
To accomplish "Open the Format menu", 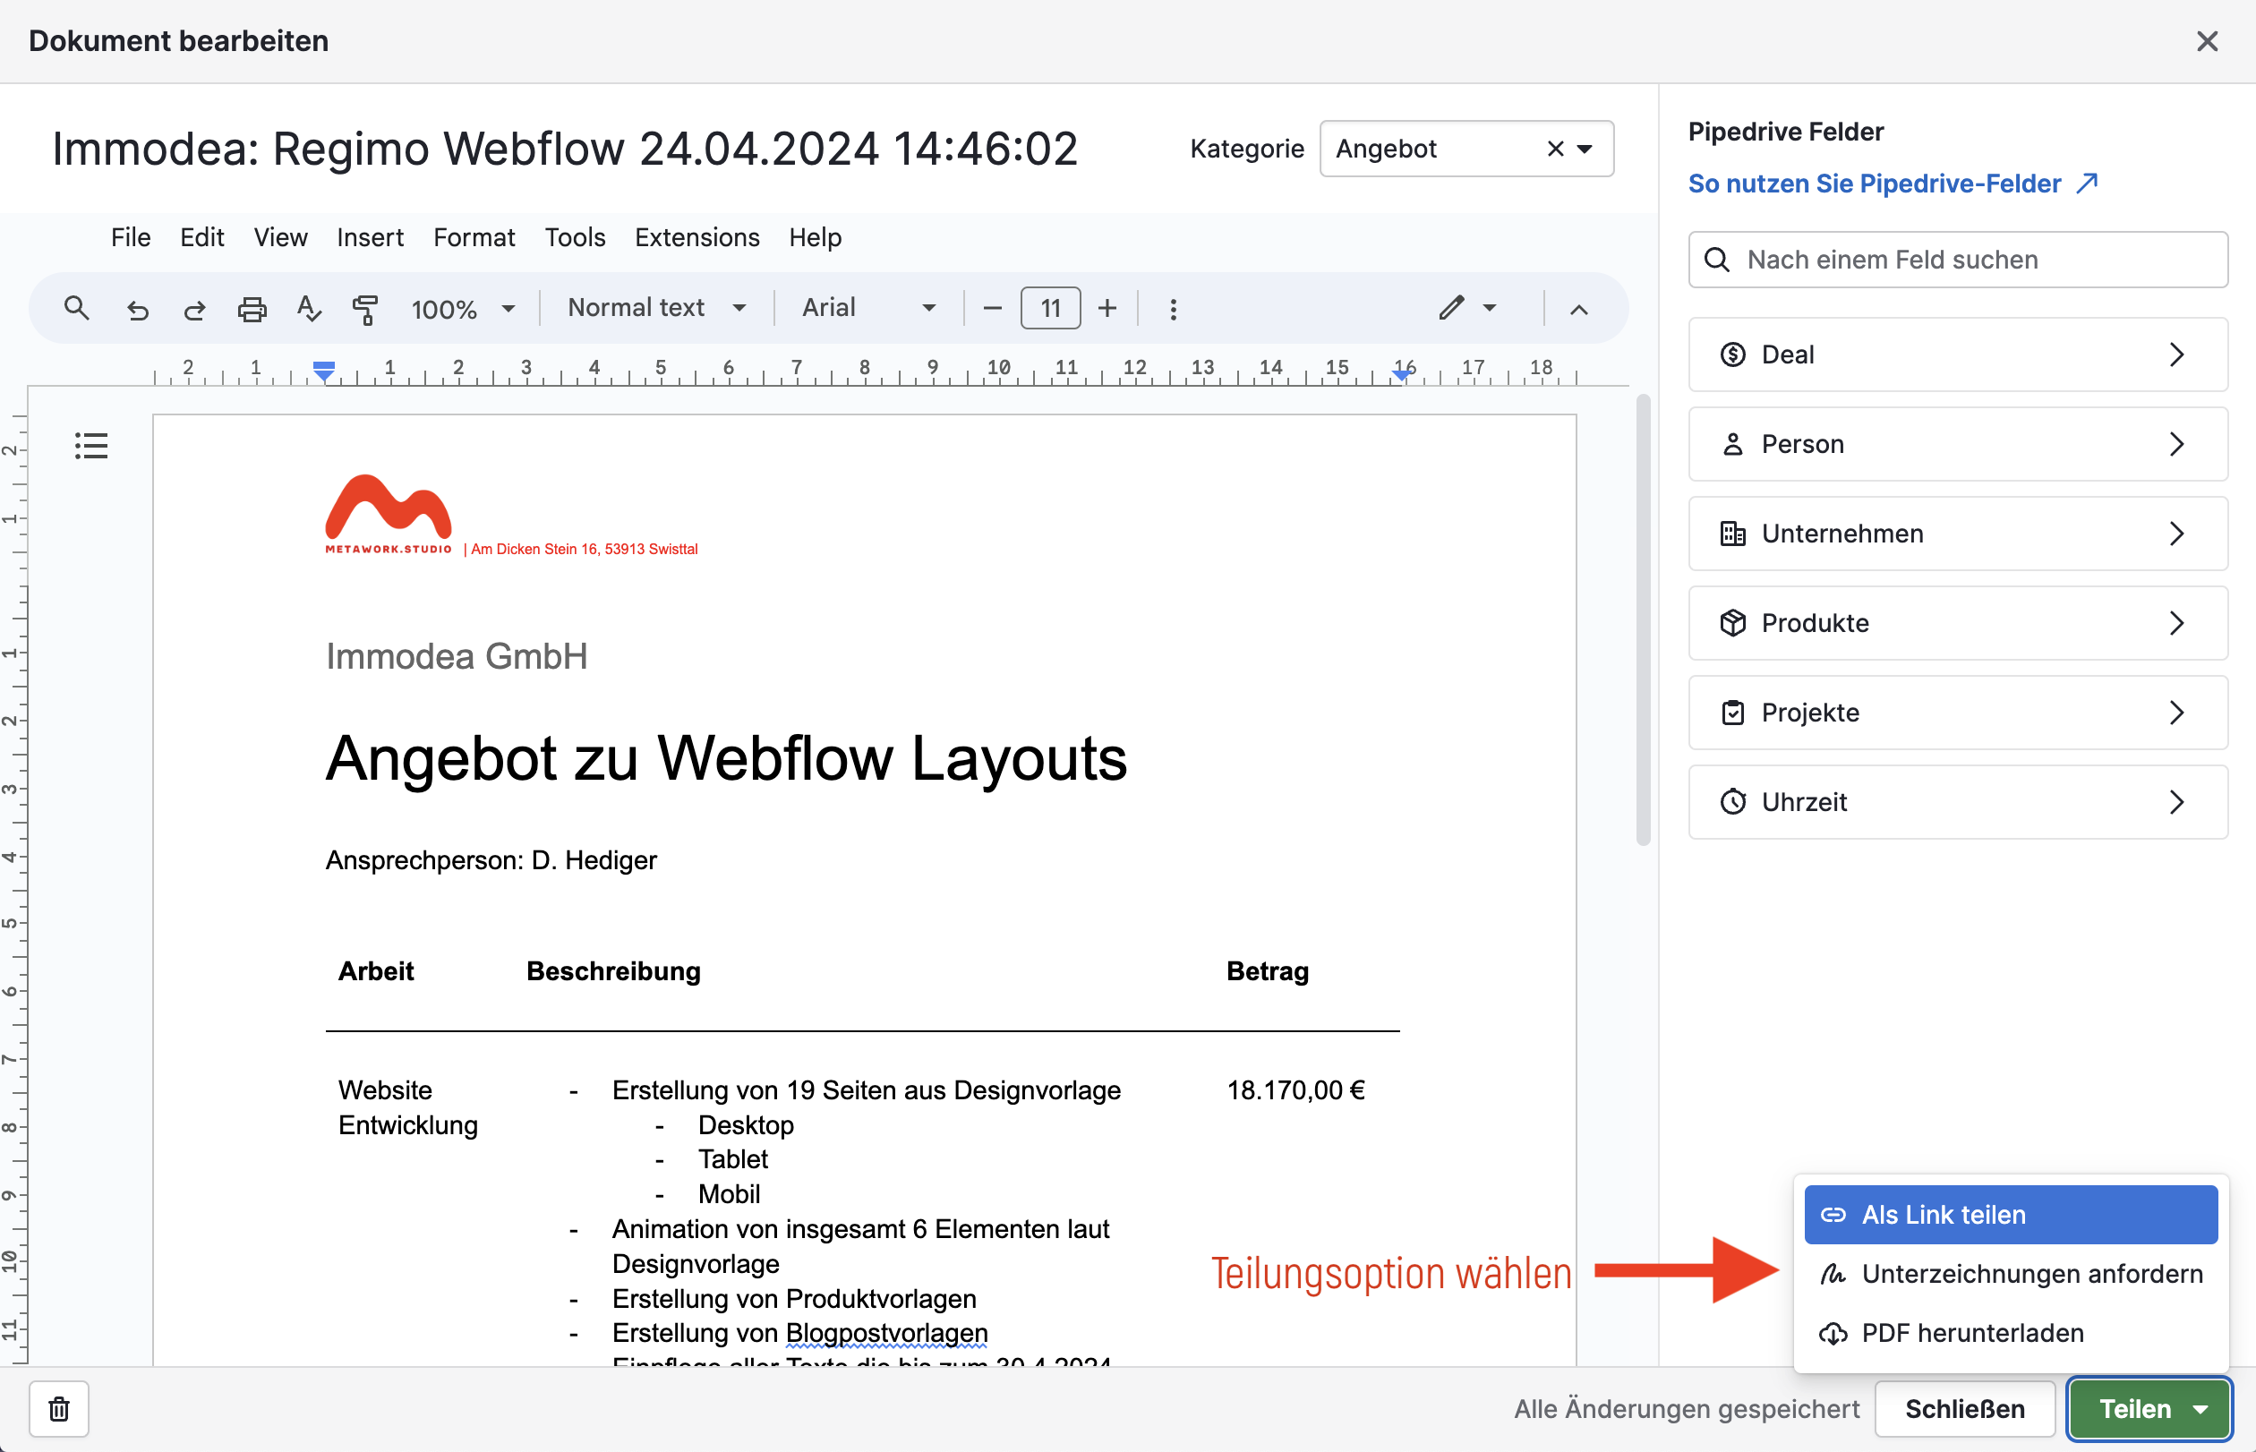I will click(x=474, y=237).
